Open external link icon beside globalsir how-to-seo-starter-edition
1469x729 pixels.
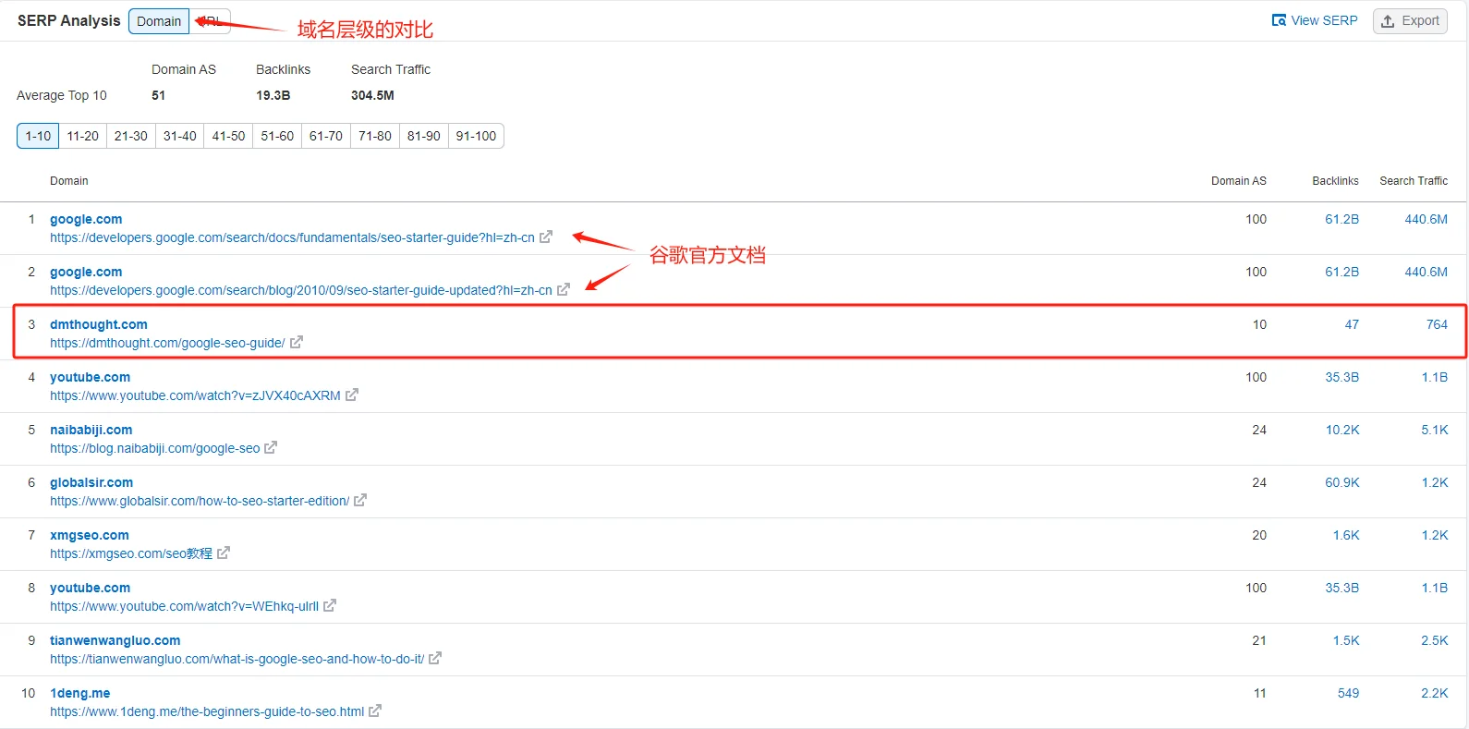[360, 501]
